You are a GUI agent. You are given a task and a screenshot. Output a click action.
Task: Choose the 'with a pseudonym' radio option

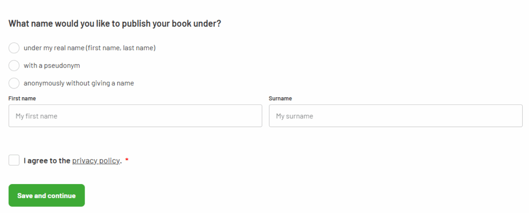14,66
